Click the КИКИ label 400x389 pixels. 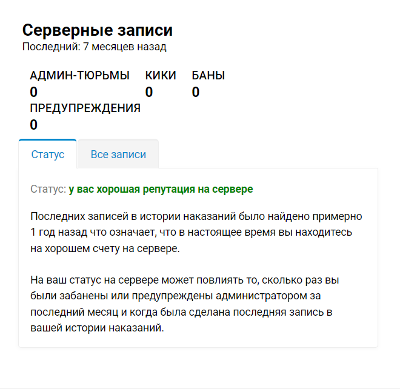pyautogui.click(x=161, y=76)
